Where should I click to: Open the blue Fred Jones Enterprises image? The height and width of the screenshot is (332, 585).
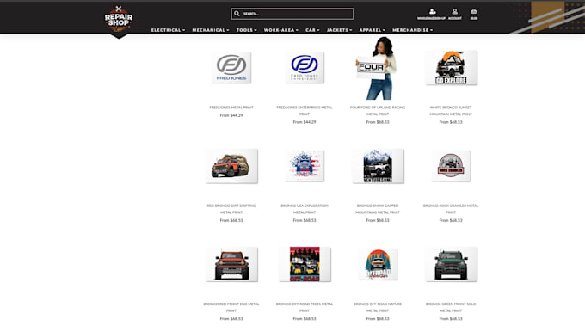point(305,68)
